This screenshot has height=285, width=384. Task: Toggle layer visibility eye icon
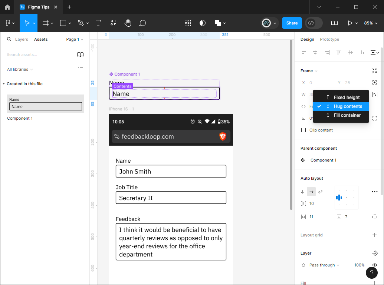tap(375, 265)
